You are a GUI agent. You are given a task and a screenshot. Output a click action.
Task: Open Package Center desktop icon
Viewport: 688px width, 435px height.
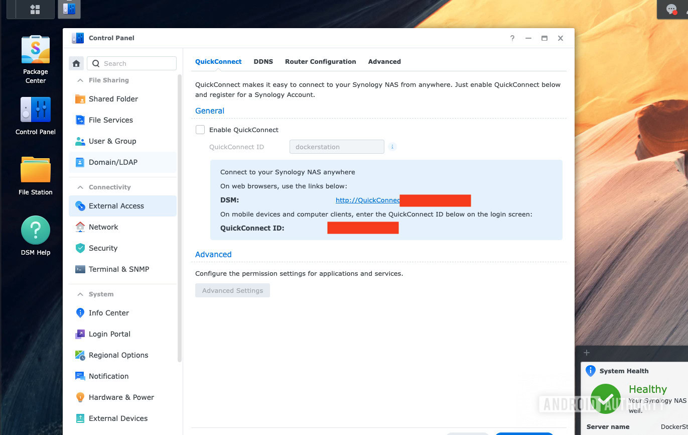click(36, 50)
